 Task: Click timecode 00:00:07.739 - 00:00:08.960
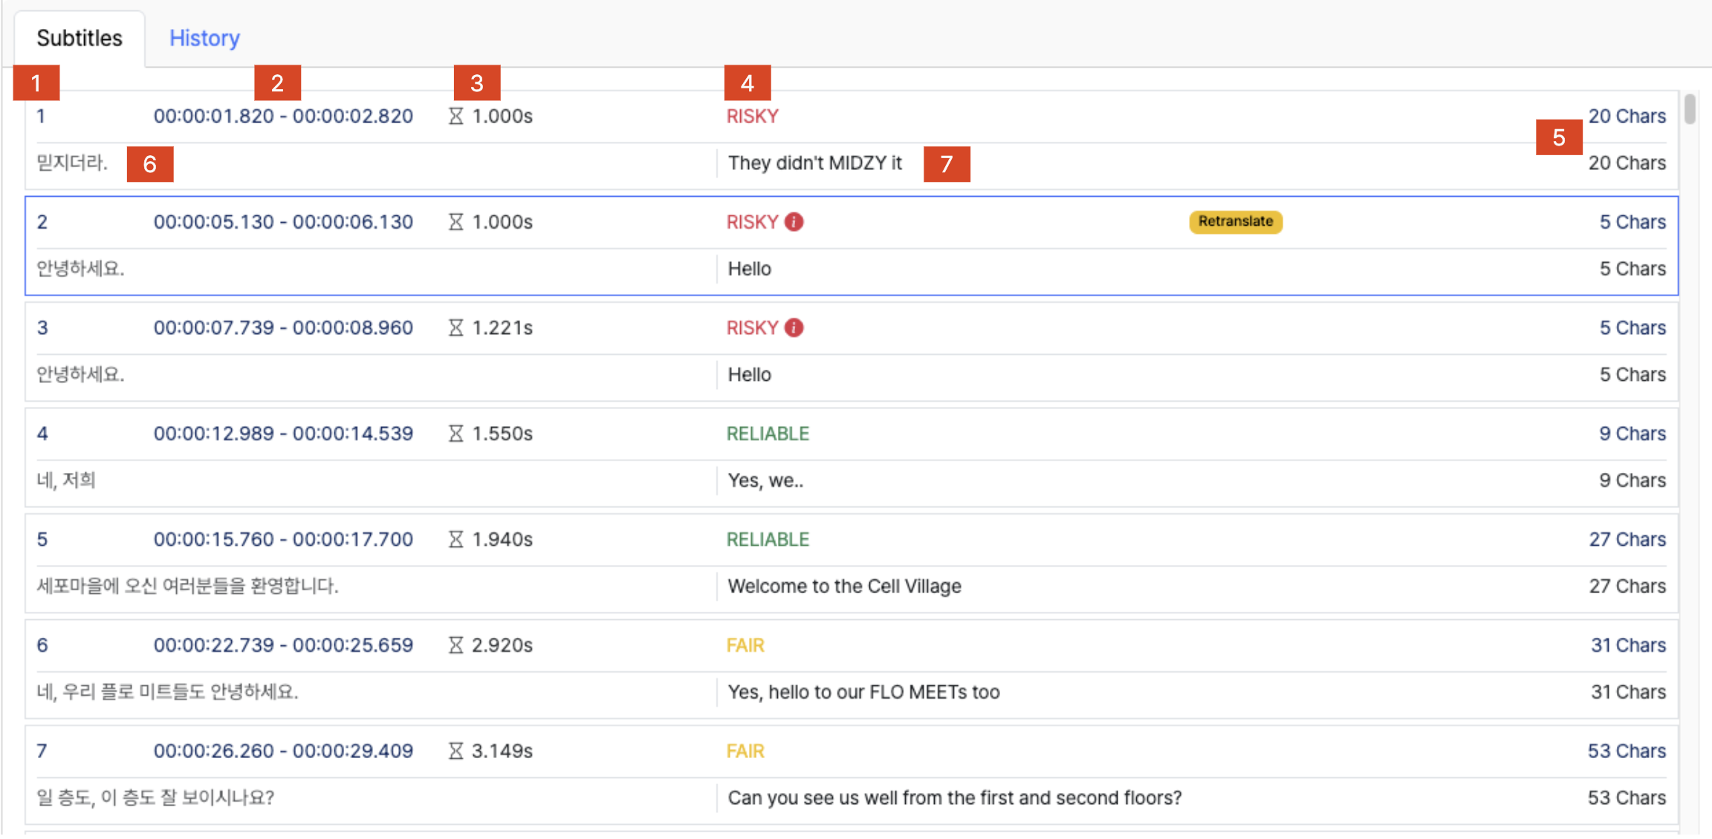[x=283, y=327]
